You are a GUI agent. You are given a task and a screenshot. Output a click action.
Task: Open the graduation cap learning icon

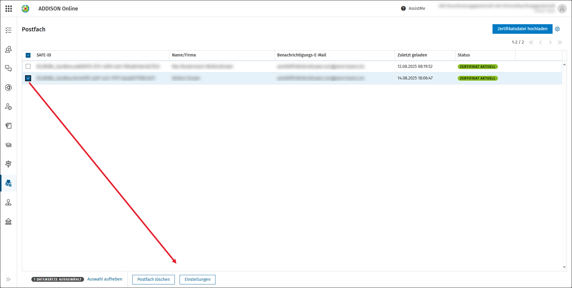[8, 145]
